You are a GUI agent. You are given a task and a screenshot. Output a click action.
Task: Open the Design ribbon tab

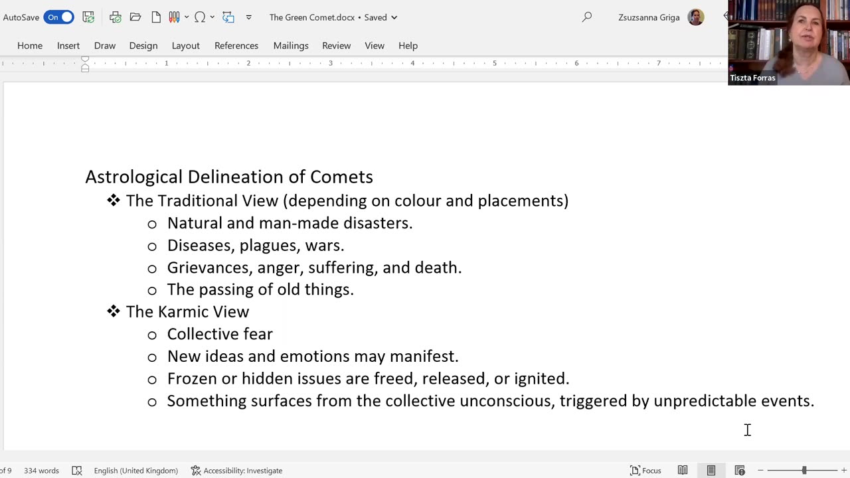tap(143, 45)
